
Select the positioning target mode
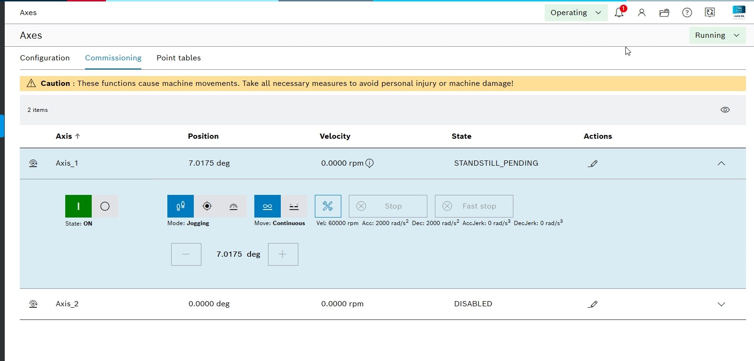[x=207, y=206]
